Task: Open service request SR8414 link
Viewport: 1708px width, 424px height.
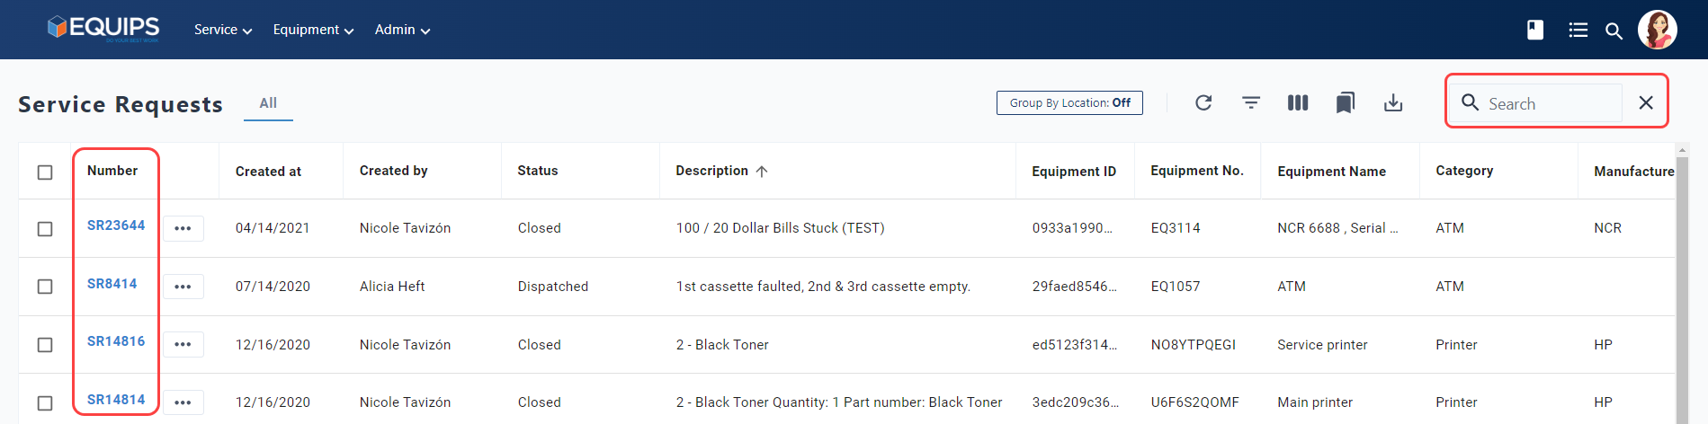Action: point(112,284)
